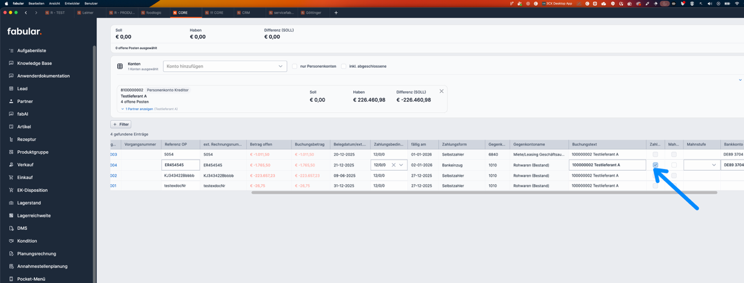Open the 'Konto hinzufügen' dropdown

pyautogui.click(x=225, y=66)
